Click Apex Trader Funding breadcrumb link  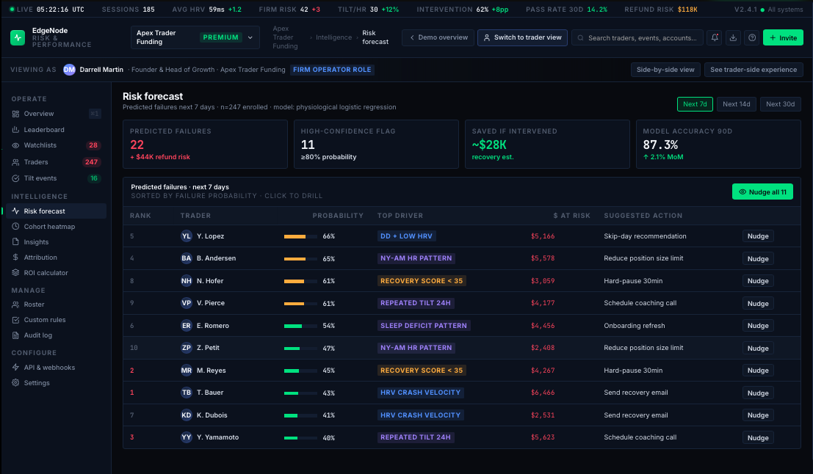[x=285, y=37]
